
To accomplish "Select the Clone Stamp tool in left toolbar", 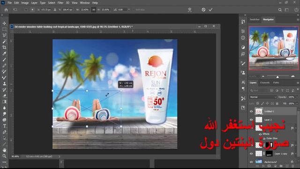I will 4,84.
